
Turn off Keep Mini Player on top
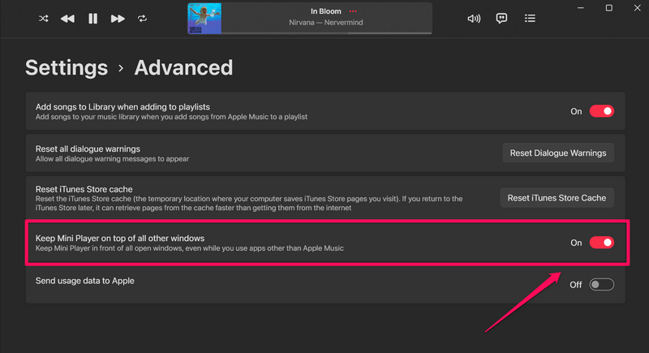pos(601,242)
